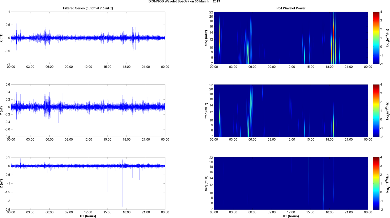The height and width of the screenshot is (218, 390).
Task: Click "freq (mHz)" label of the bottom wavelet panel
Action: coord(206,183)
